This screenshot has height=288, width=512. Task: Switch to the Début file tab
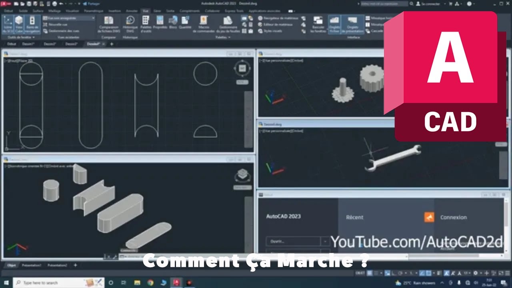[11, 44]
